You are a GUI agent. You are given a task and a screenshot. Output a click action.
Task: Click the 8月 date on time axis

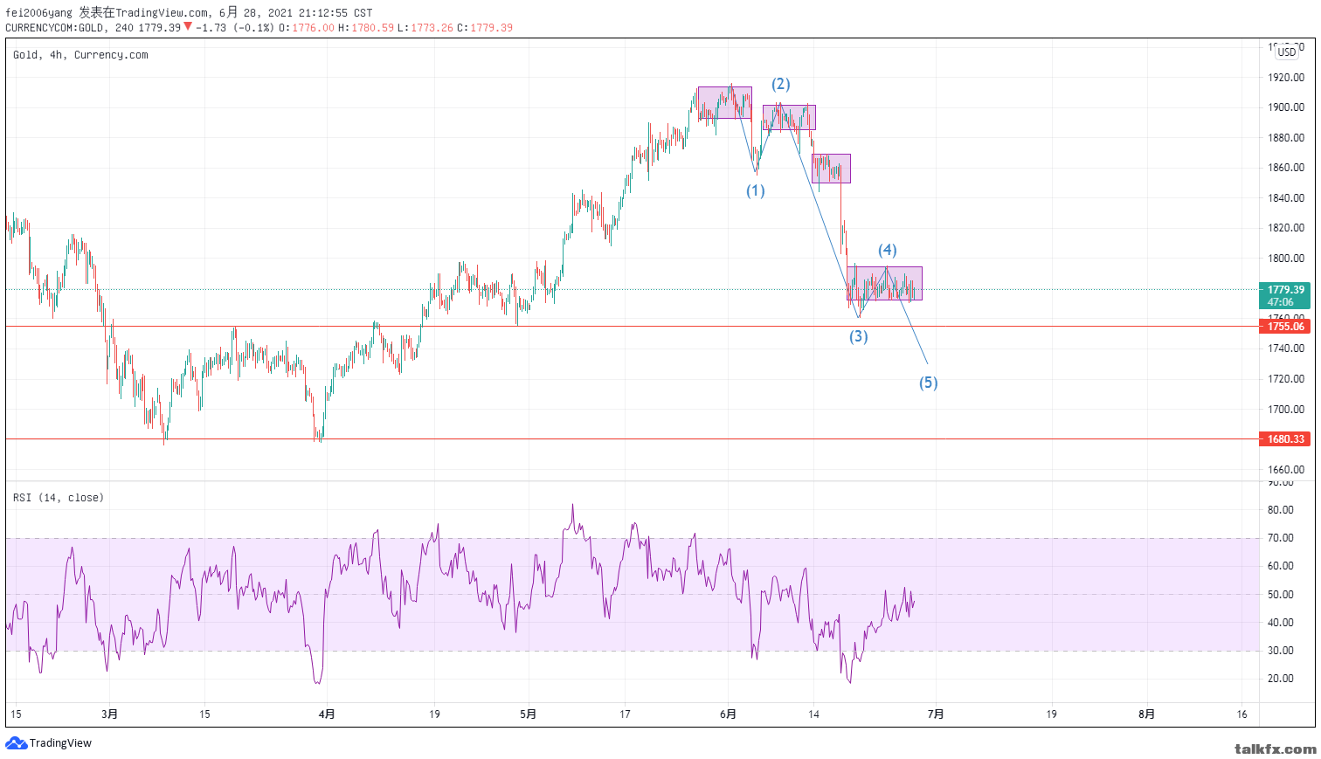pos(1146,714)
